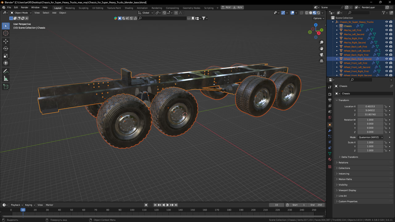The height and width of the screenshot is (222, 395).
Task: Open the Geometry Nodes workspace tab
Action: pyautogui.click(x=191, y=8)
